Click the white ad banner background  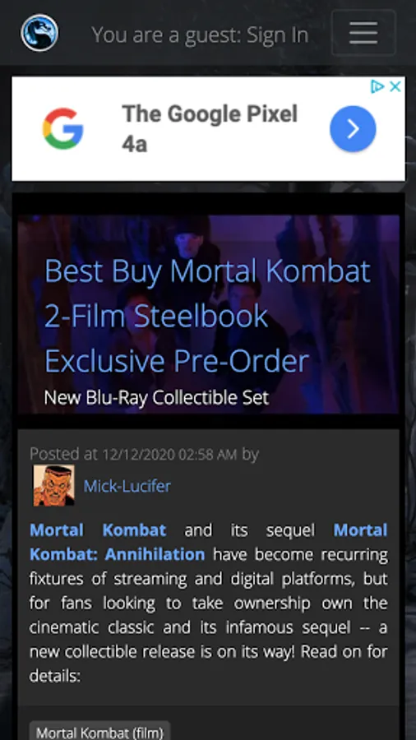(x=209, y=129)
